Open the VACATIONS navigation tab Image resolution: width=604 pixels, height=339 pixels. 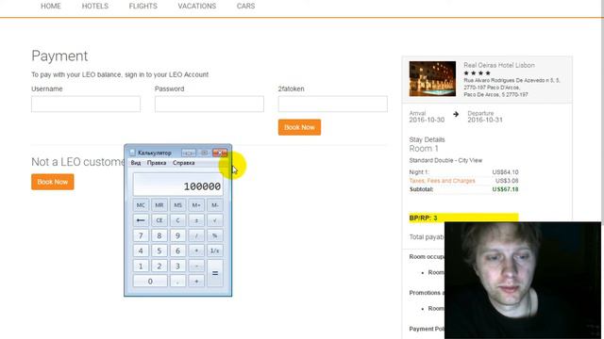coord(197,7)
